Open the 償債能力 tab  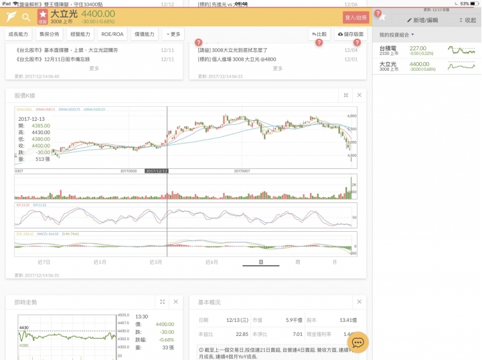click(145, 34)
